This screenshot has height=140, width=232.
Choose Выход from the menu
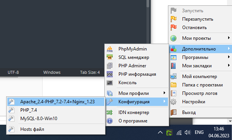pos(201,112)
